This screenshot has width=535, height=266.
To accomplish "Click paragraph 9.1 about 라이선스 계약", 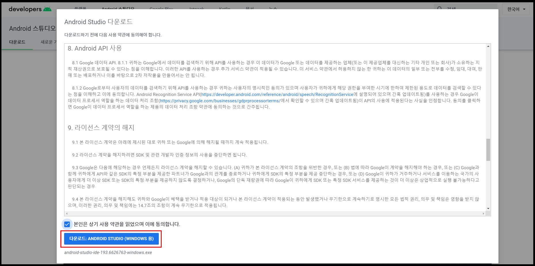I will click(170, 142).
